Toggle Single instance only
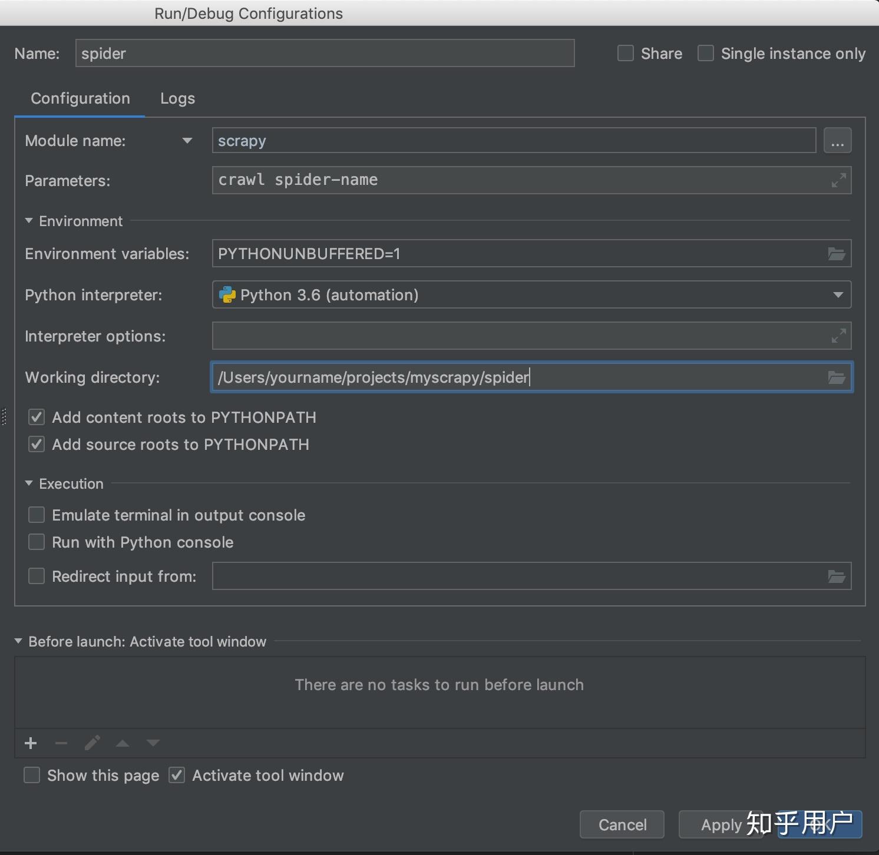The image size is (879, 855). (x=706, y=54)
